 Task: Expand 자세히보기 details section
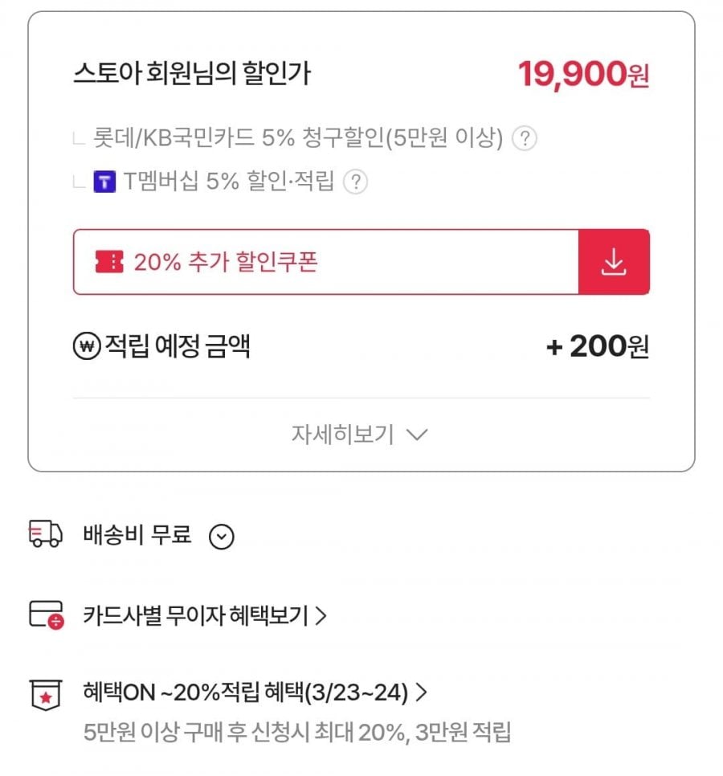click(360, 435)
